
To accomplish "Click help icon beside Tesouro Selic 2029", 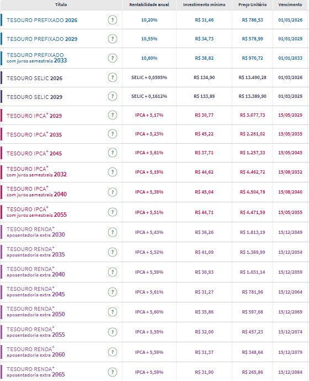I will pyautogui.click(x=113, y=96).
